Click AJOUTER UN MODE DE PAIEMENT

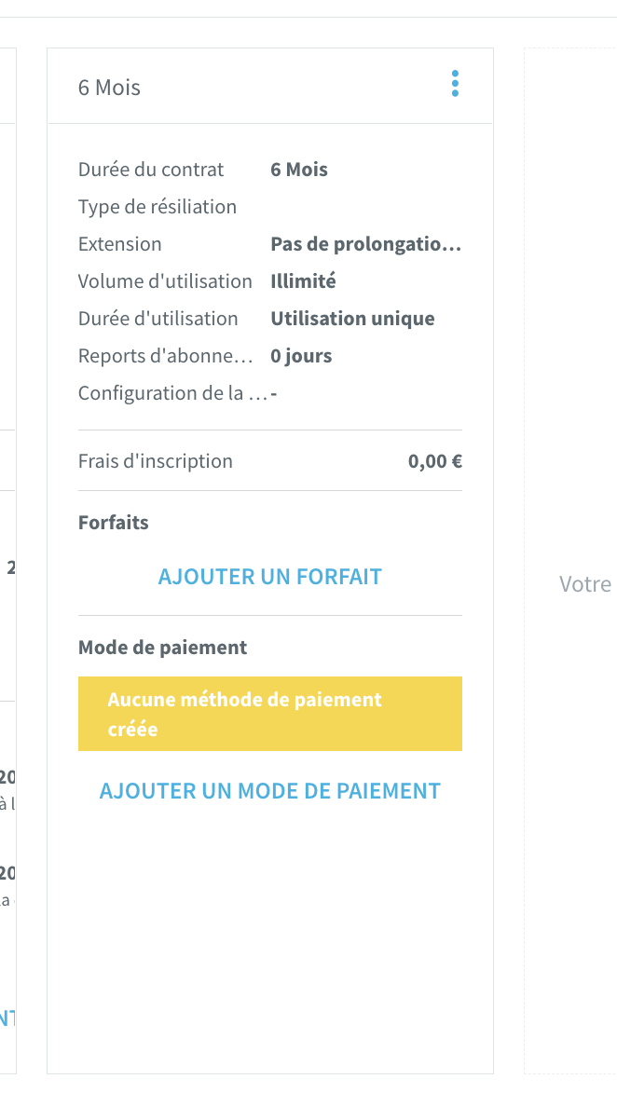pyautogui.click(x=270, y=791)
